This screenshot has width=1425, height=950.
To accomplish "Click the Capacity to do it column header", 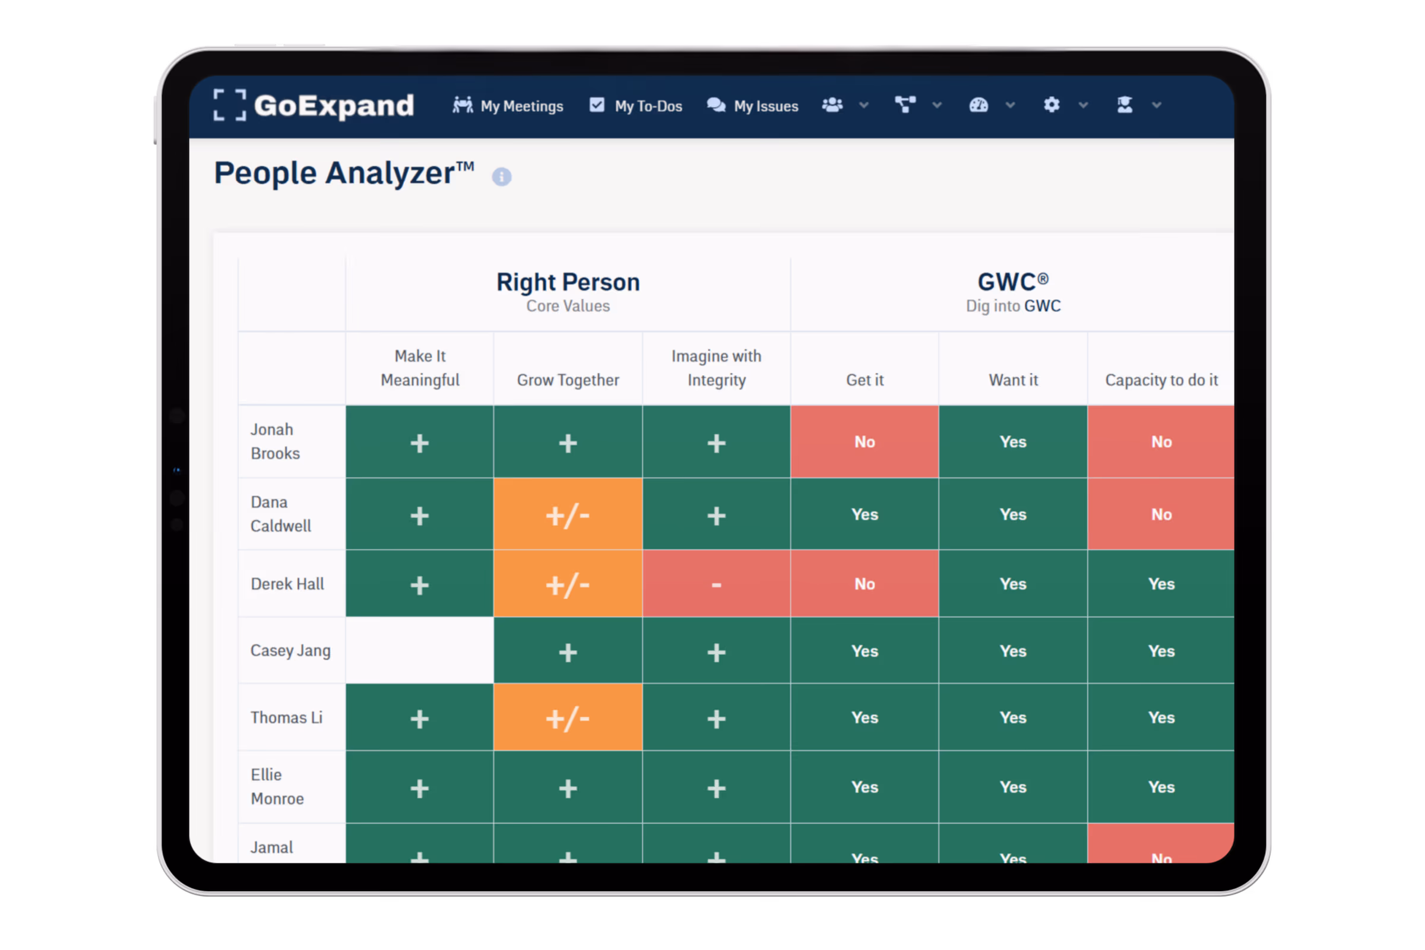I will click(1161, 380).
